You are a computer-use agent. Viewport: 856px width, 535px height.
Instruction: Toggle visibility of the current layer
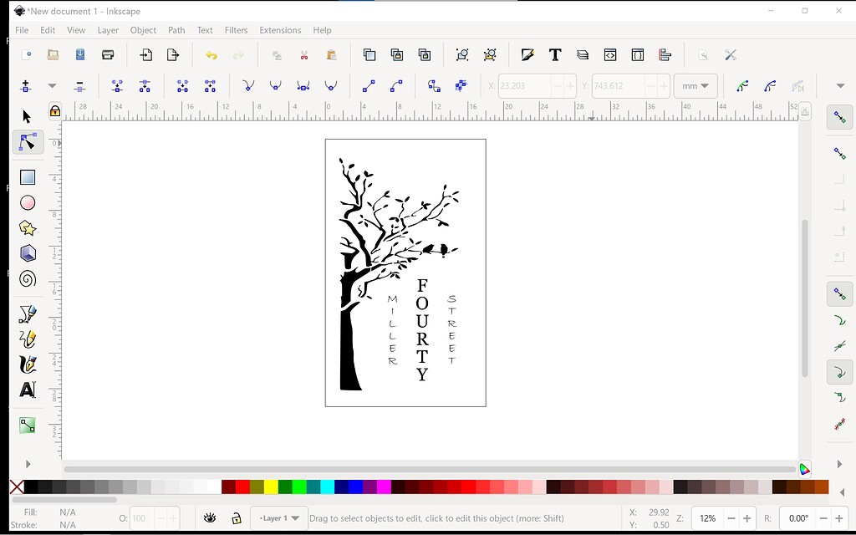tap(210, 517)
